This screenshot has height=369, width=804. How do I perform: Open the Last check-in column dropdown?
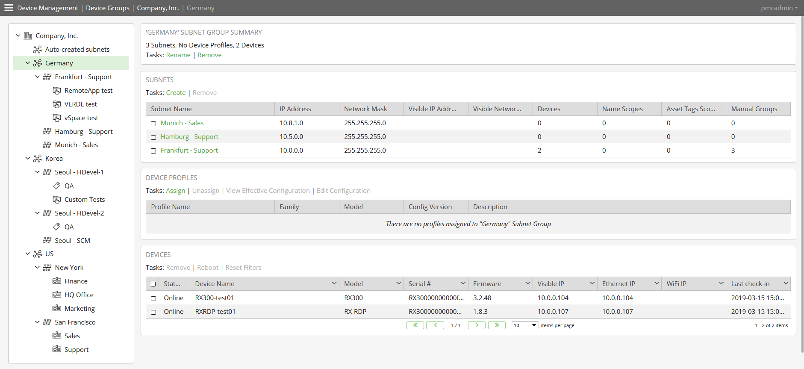[x=786, y=283]
